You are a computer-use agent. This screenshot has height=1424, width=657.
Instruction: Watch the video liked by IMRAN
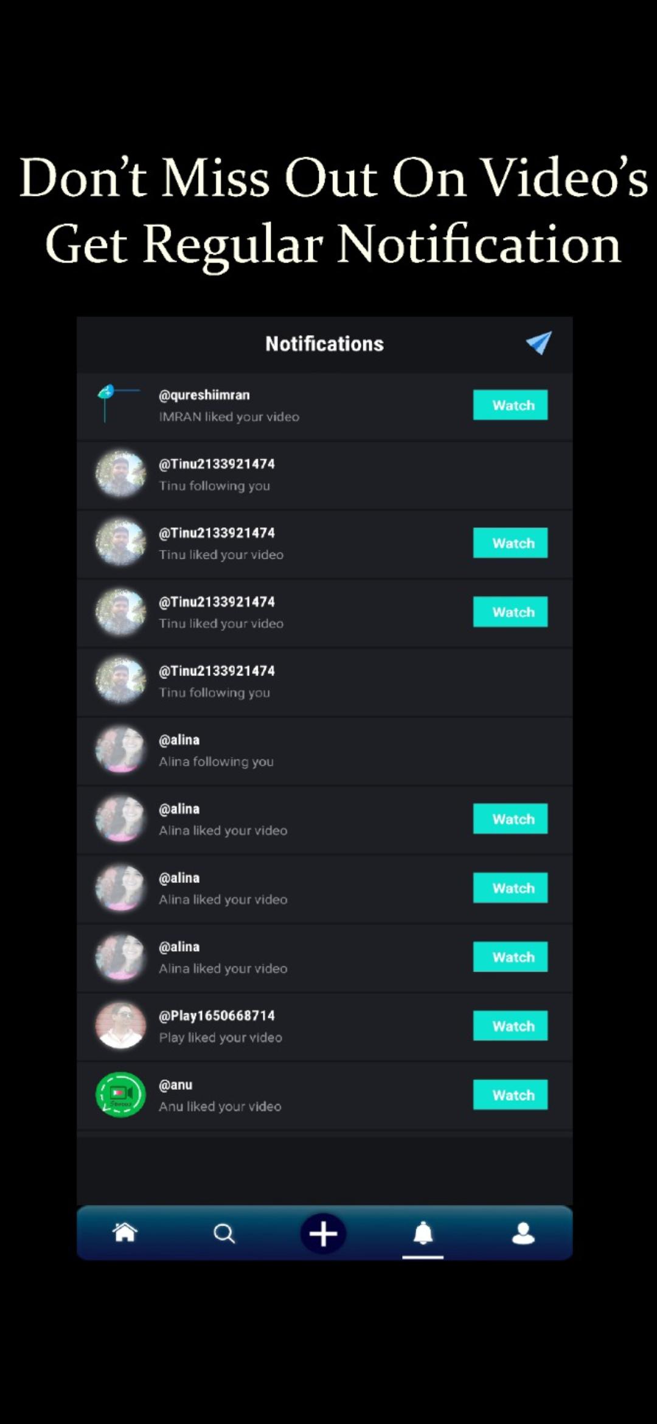[510, 405]
